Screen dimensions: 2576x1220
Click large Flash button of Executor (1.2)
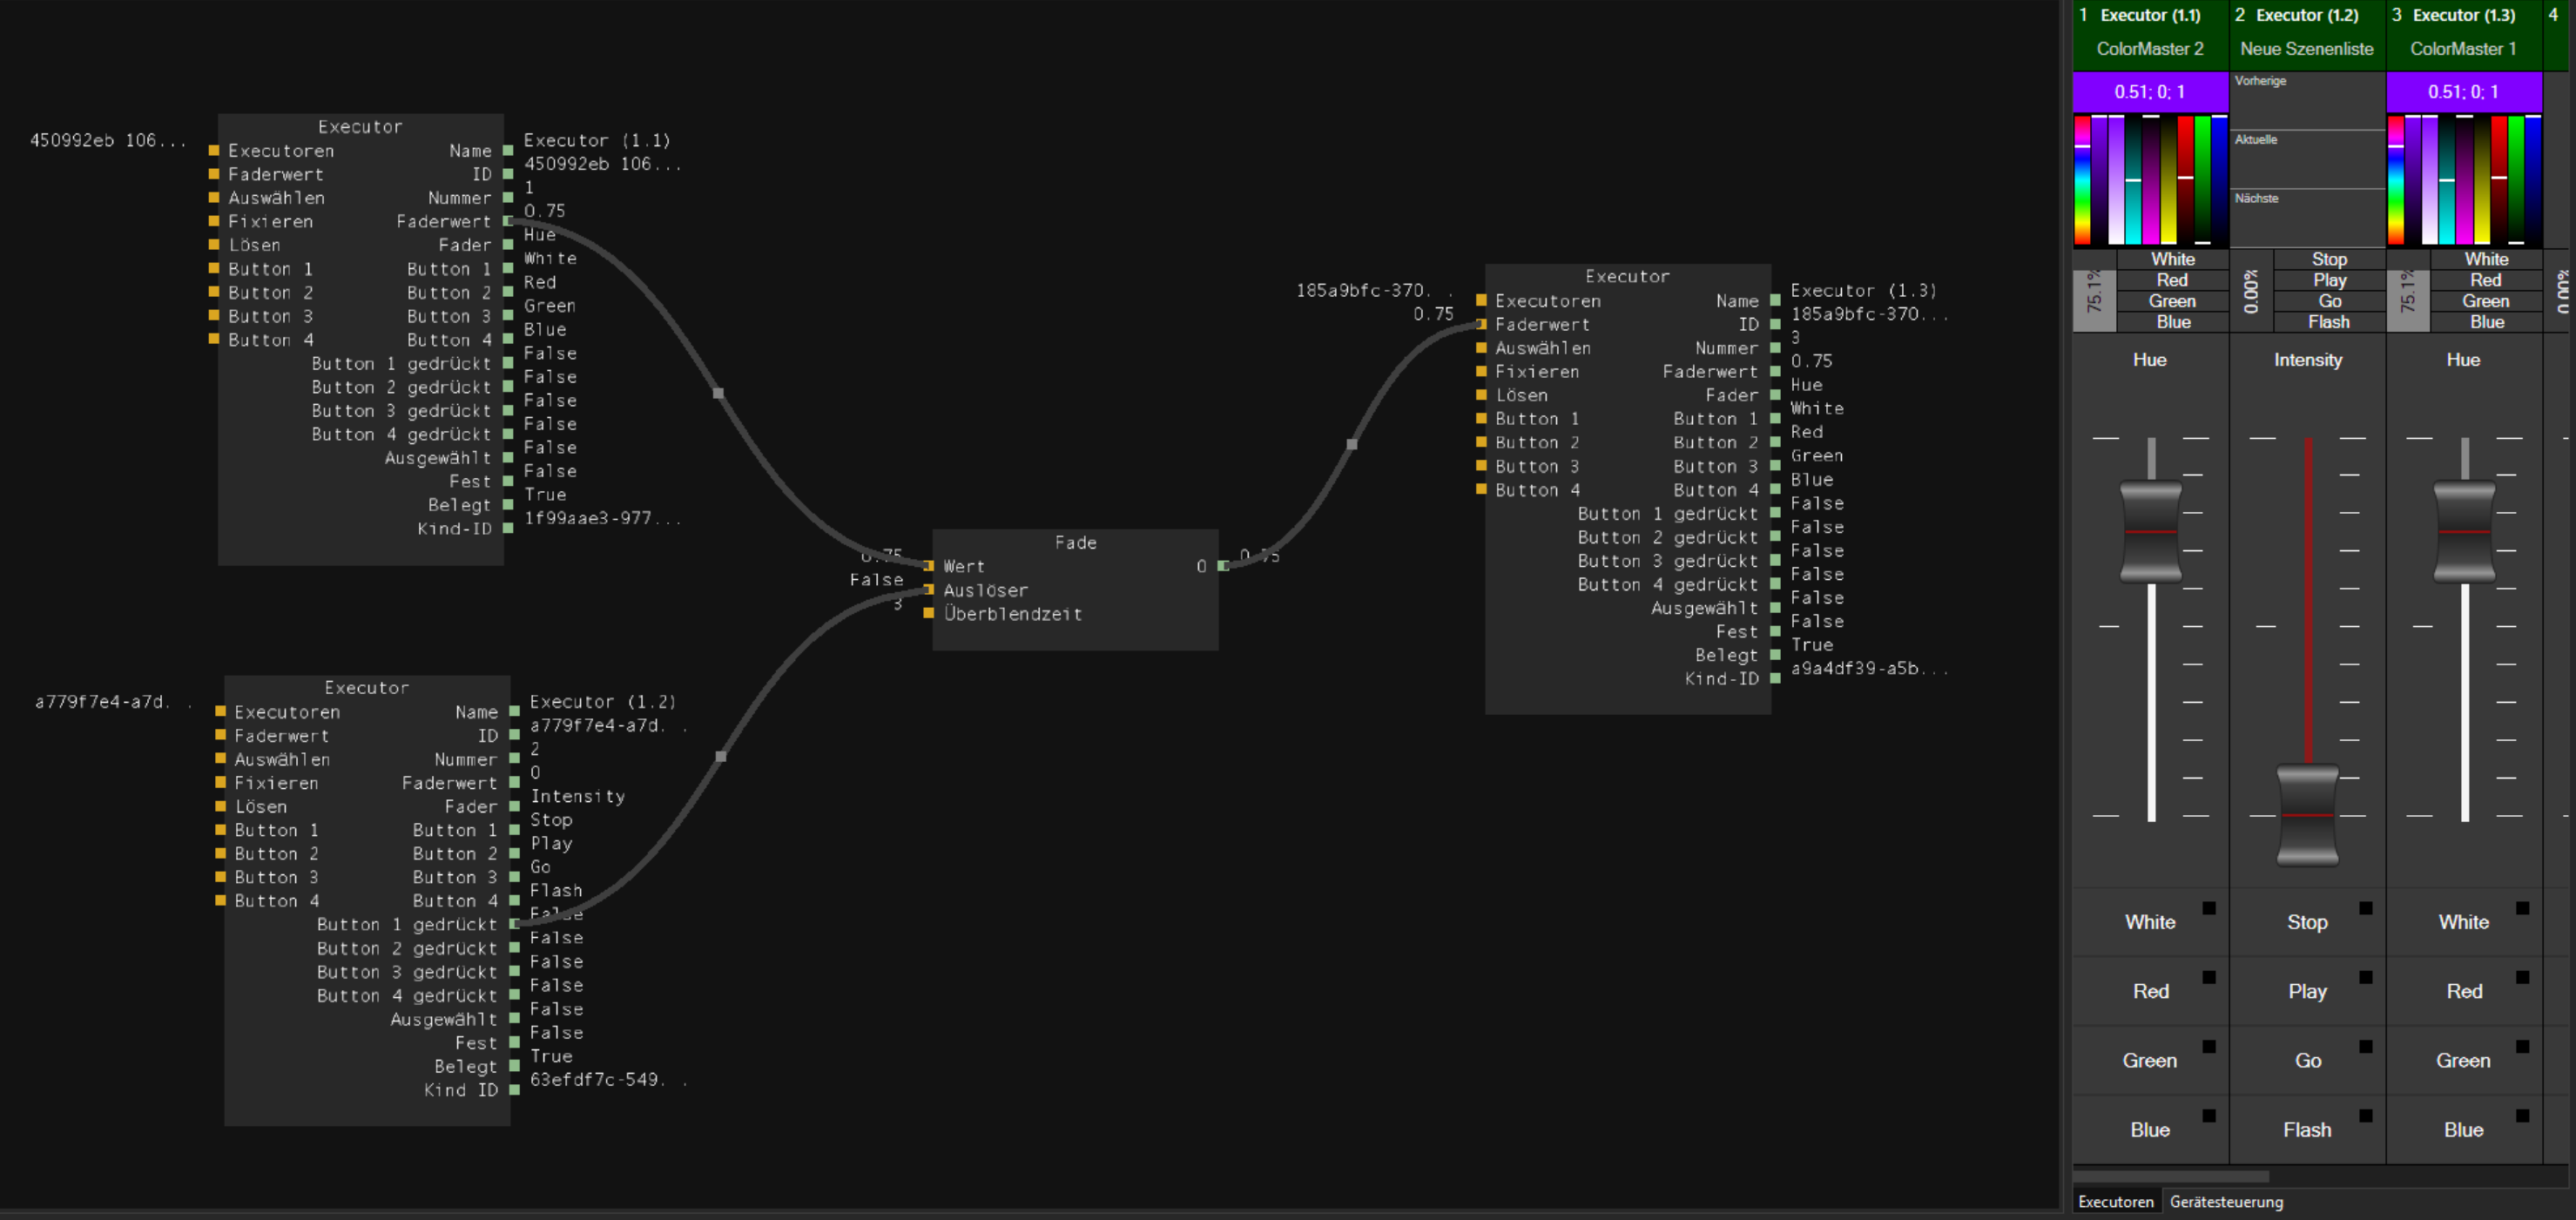tap(2307, 1129)
